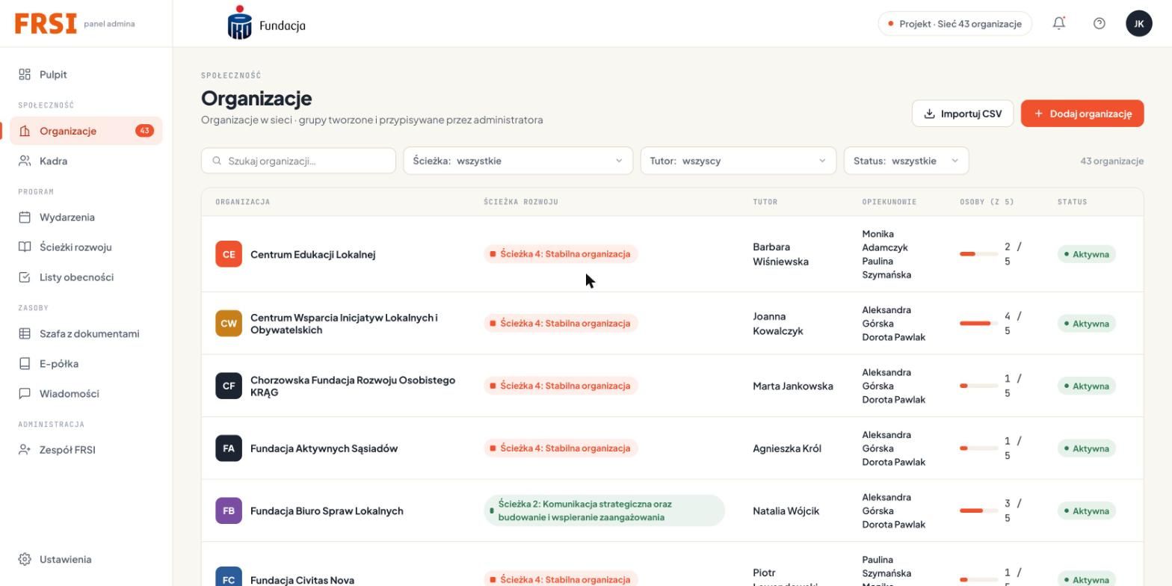Expand the Tutor filter dropdown
The width and height of the screenshot is (1172, 586).
click(738, 161)
